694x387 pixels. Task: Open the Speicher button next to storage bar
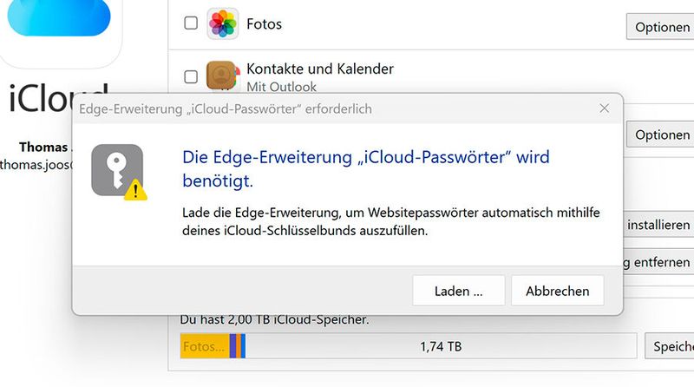671,346
